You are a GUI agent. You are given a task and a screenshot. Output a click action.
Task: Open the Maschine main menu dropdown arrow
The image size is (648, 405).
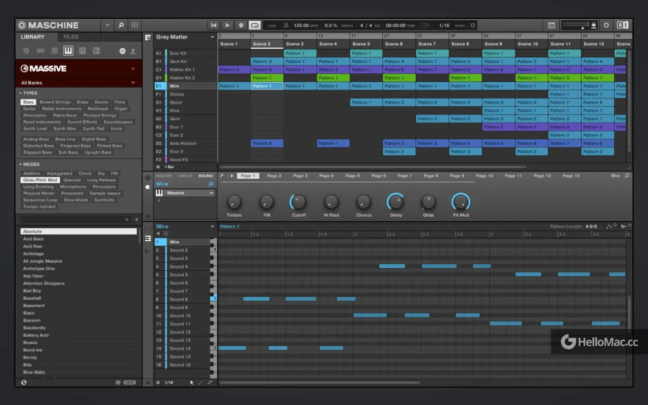coord(107,25)
